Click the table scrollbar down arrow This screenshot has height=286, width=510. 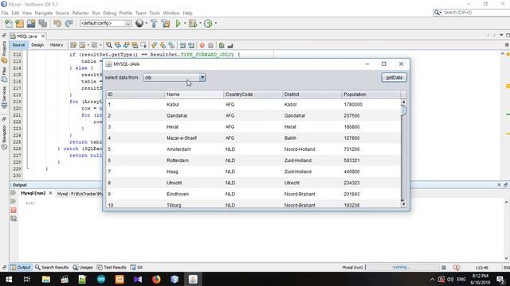(404, 204)
